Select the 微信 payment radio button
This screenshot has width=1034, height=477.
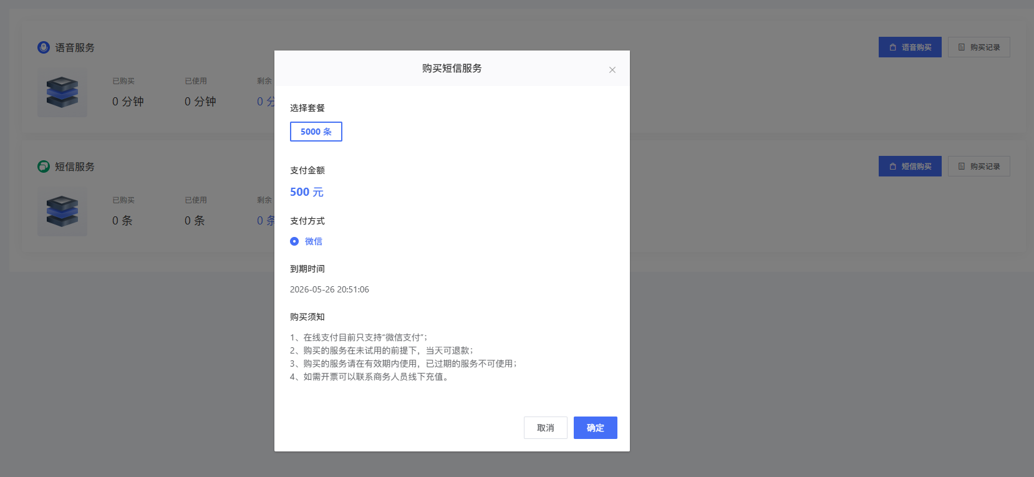pos(294,241)
